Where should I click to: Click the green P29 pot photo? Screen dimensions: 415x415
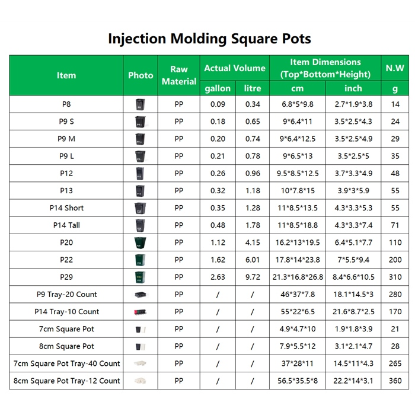coord(141,277)
